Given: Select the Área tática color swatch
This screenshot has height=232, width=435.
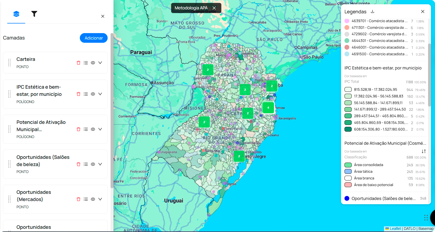Looking at the screenshot, I should [348, 171].
